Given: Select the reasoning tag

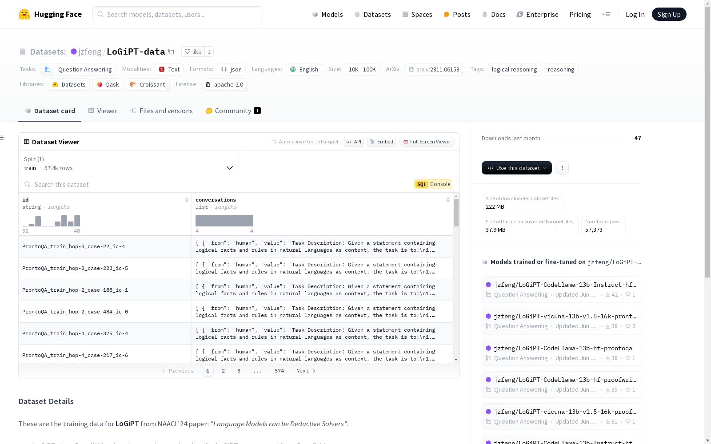Looking at the screenshot, I should point(561,69).
